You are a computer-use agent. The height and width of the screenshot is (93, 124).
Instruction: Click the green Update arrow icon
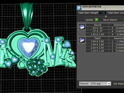[97, 20]
